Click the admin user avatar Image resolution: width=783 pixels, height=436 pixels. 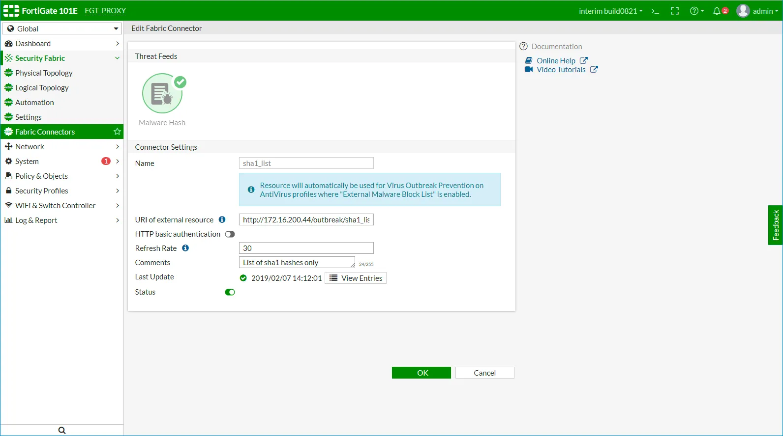click(x=743, y=11)
